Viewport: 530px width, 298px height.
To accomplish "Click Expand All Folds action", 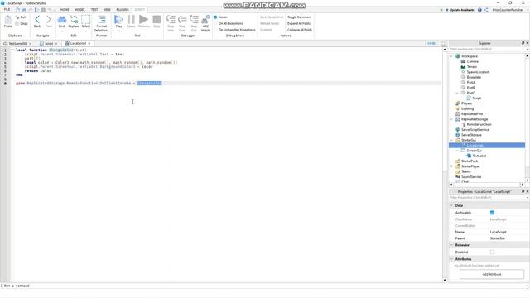I will 299,23.
